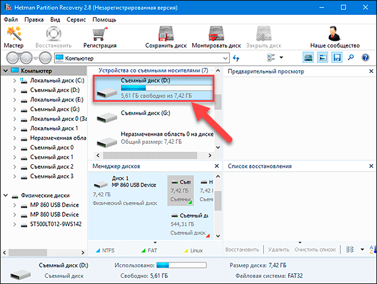377x284 pixels.
Task: Expand Локальный диск (C:) tree node
Action: point(14,80)
